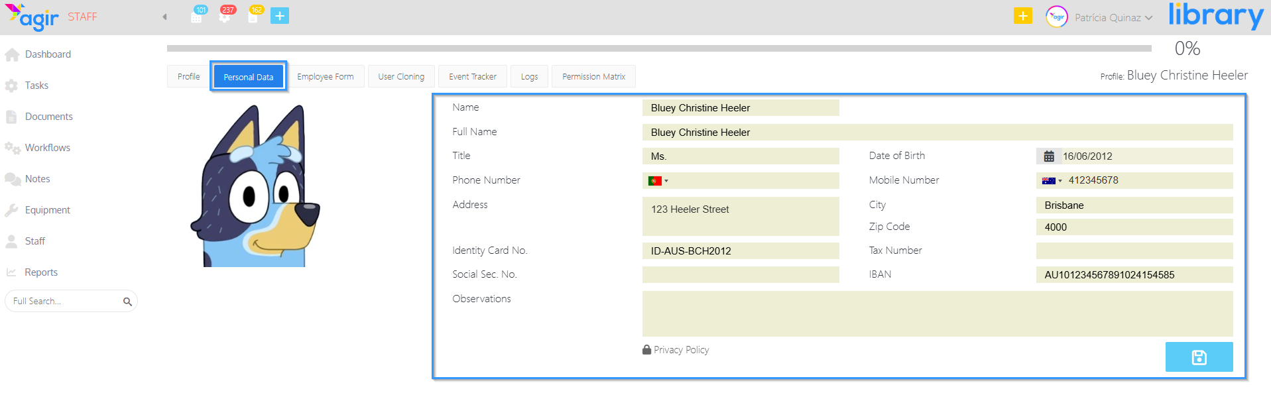
Task: Edit the Zip Code field
Action: coord(1134,227)
